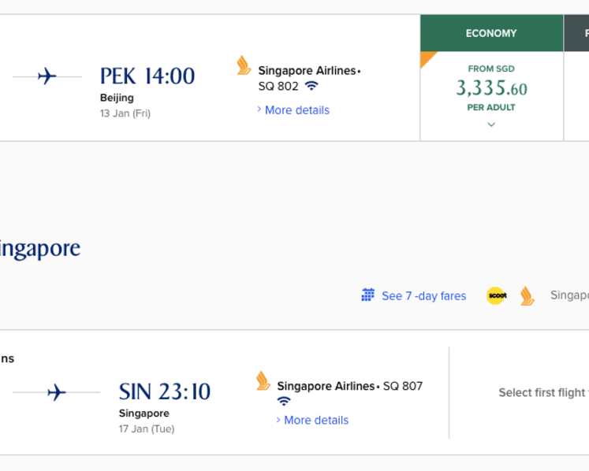The height and width of the screenshot is (471, 589).
Task: Select Singapore Airlines logo beside Scoot
Action: 527,295
